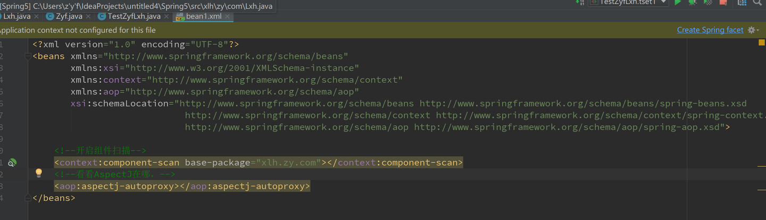Viewport: 766px width, 220px height.
Task: Run the TestZyfLxn configuration
Action: pos(678,3)
